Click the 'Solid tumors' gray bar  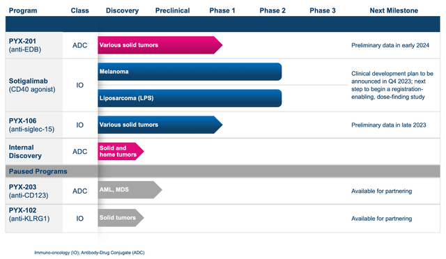click(121, 218)
